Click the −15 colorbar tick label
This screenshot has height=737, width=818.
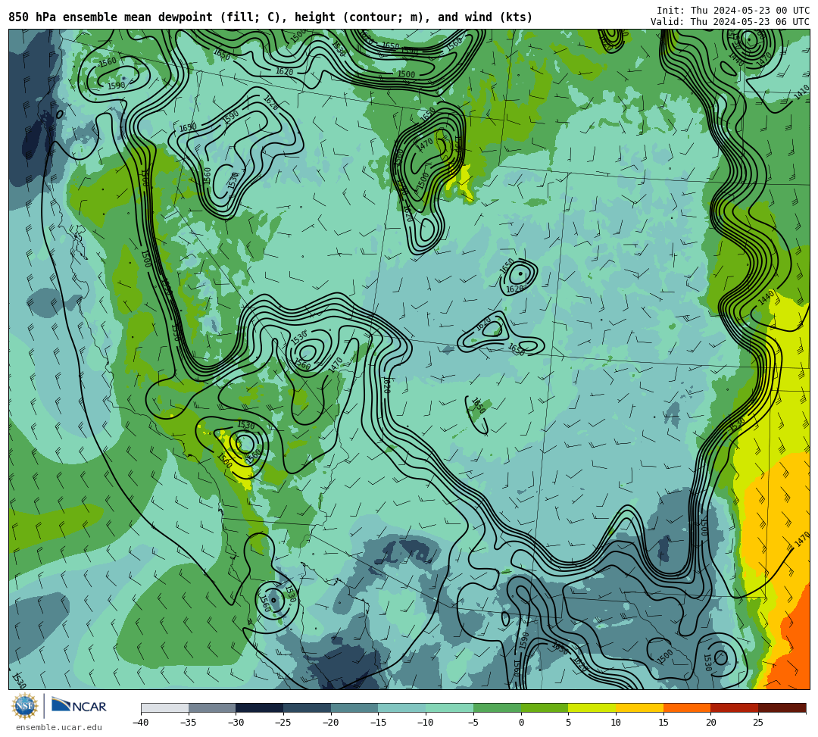pyautogui.click(x=378, y=723)
